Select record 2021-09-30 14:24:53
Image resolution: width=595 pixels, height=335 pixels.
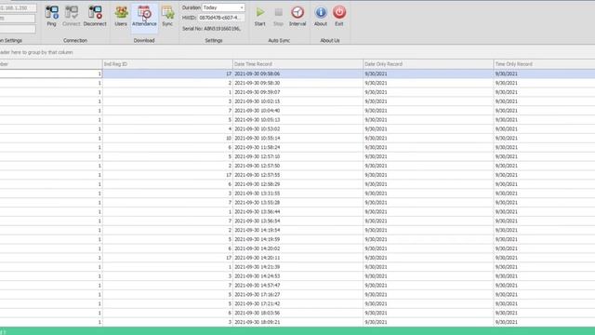(297, 276)
